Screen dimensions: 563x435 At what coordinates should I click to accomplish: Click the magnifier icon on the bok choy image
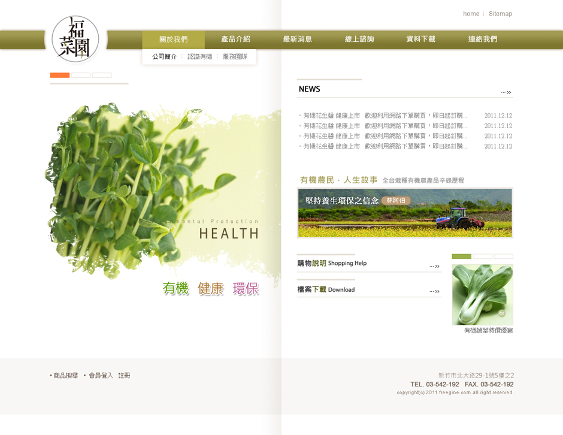coord(502,313)
